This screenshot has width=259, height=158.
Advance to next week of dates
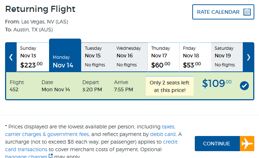click(249, 57)
